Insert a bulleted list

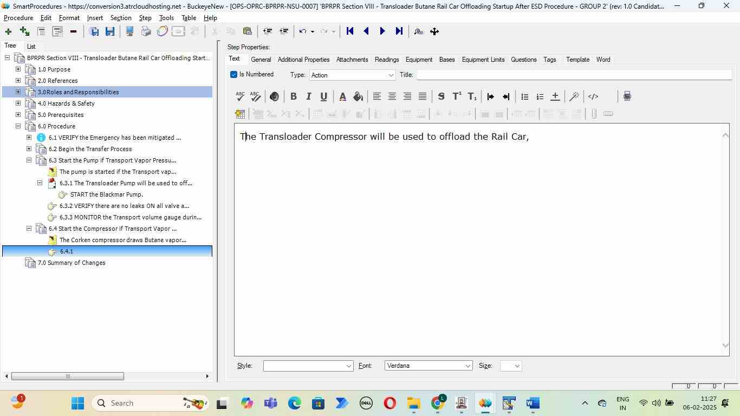tap(524, 96)
